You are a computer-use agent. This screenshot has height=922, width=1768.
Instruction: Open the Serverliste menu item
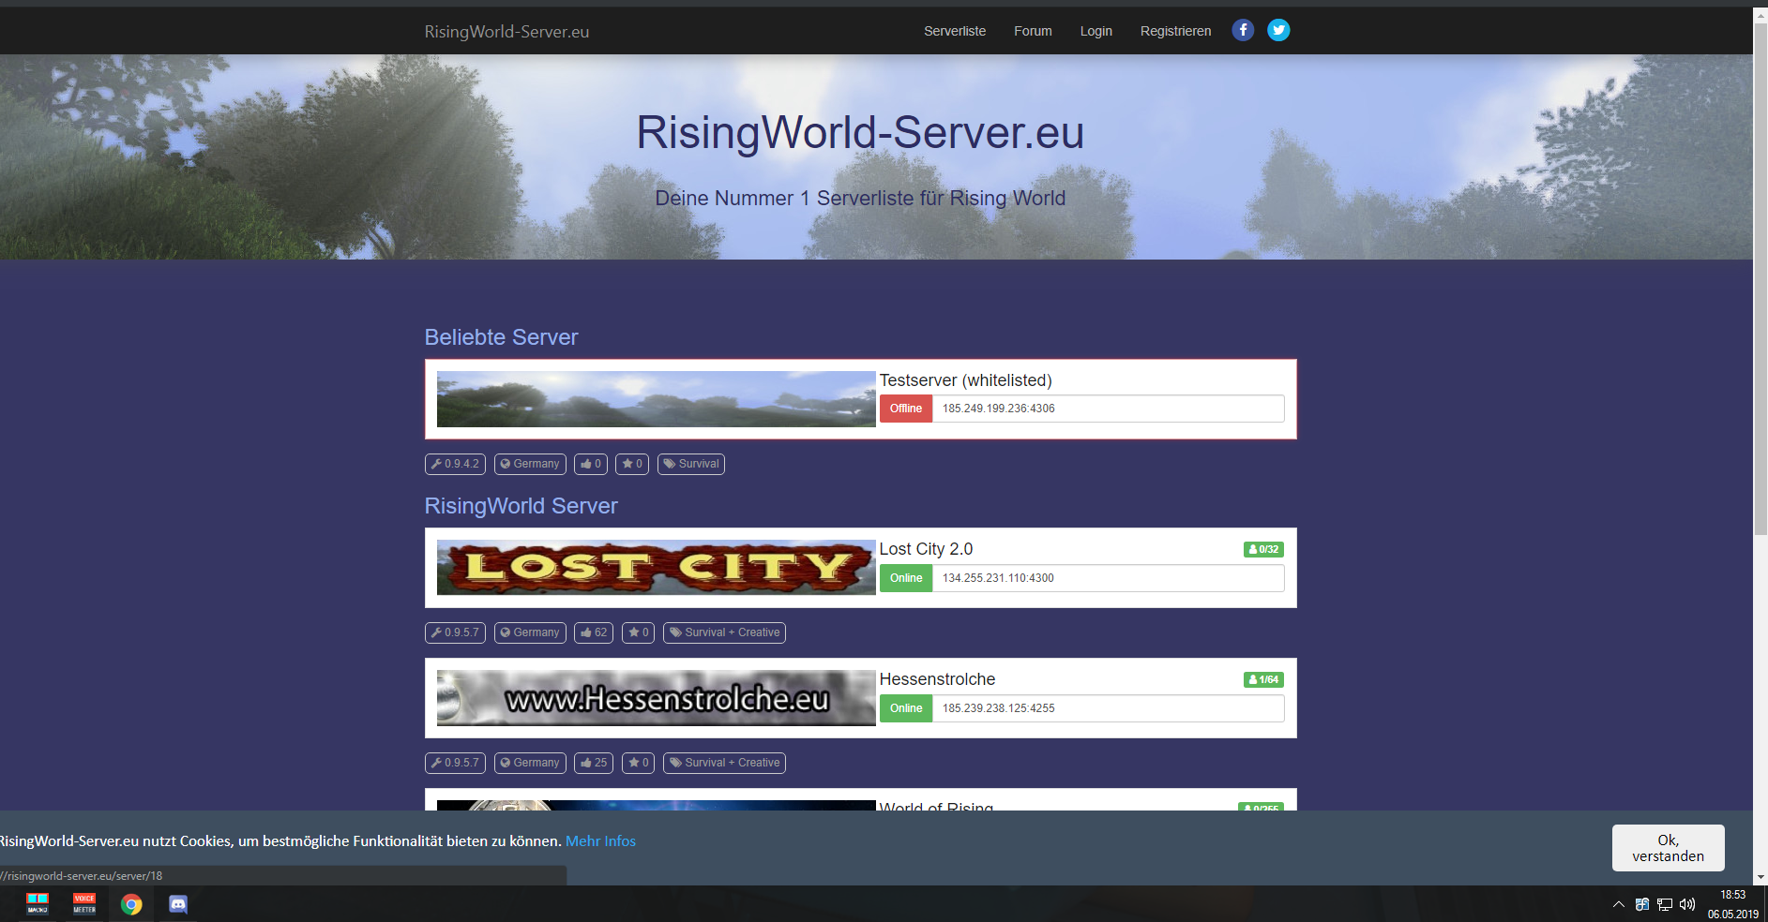pyautogui.click(x=954, y=31)
